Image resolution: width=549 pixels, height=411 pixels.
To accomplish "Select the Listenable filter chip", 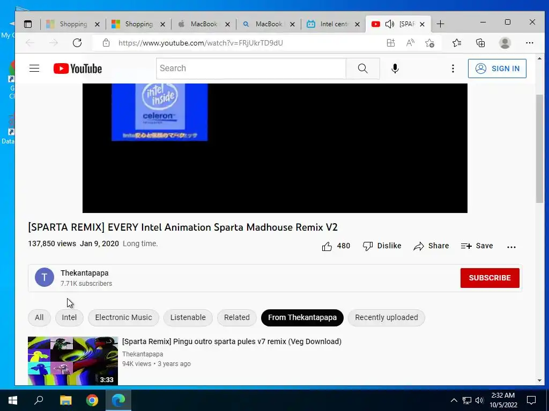I will point(188,318).
